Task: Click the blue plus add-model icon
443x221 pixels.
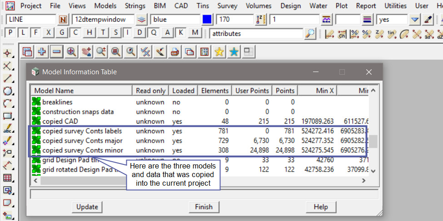Action: point(42,52)
